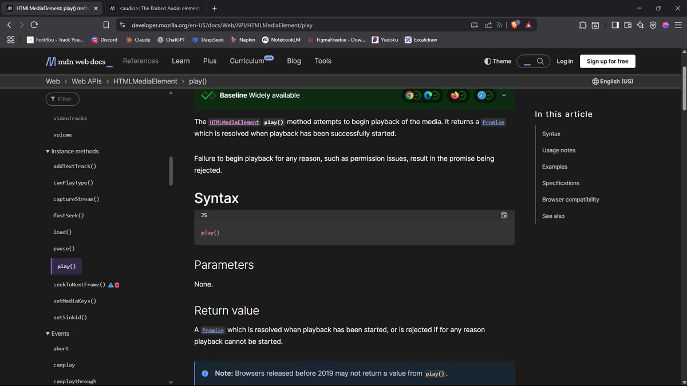Open the English (US) language selector
This screenshot has height=386, width=687.
[613, 81]
